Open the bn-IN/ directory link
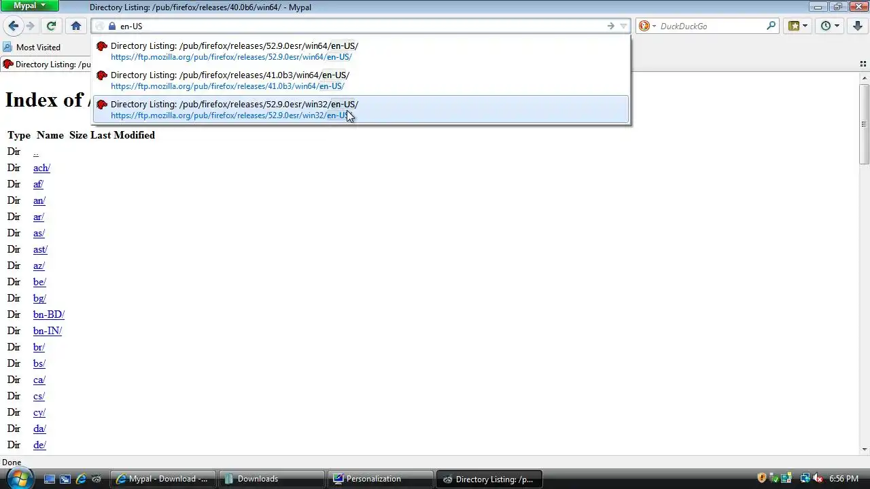Screen dimensions: 870x489 (48, 331)
